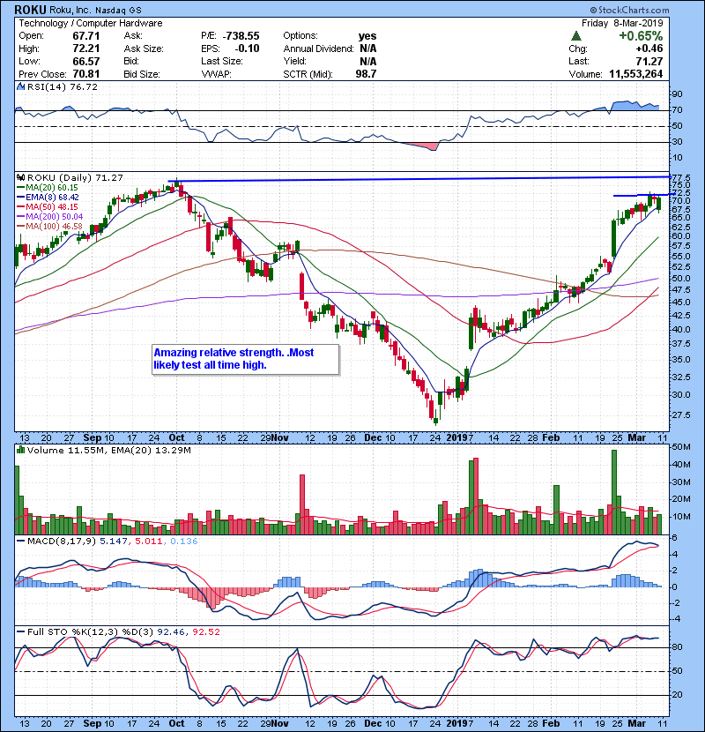Viewport: 705px width, 732px height.
Task: Click the P/E value -738.55
Action: point(241,36)
